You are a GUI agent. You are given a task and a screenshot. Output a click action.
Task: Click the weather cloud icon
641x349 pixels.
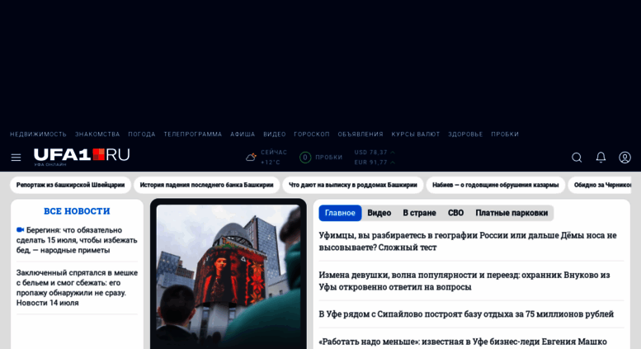251,157
